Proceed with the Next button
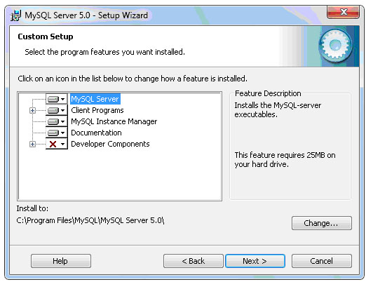This screenshot has width=366, height=282. 255,261
